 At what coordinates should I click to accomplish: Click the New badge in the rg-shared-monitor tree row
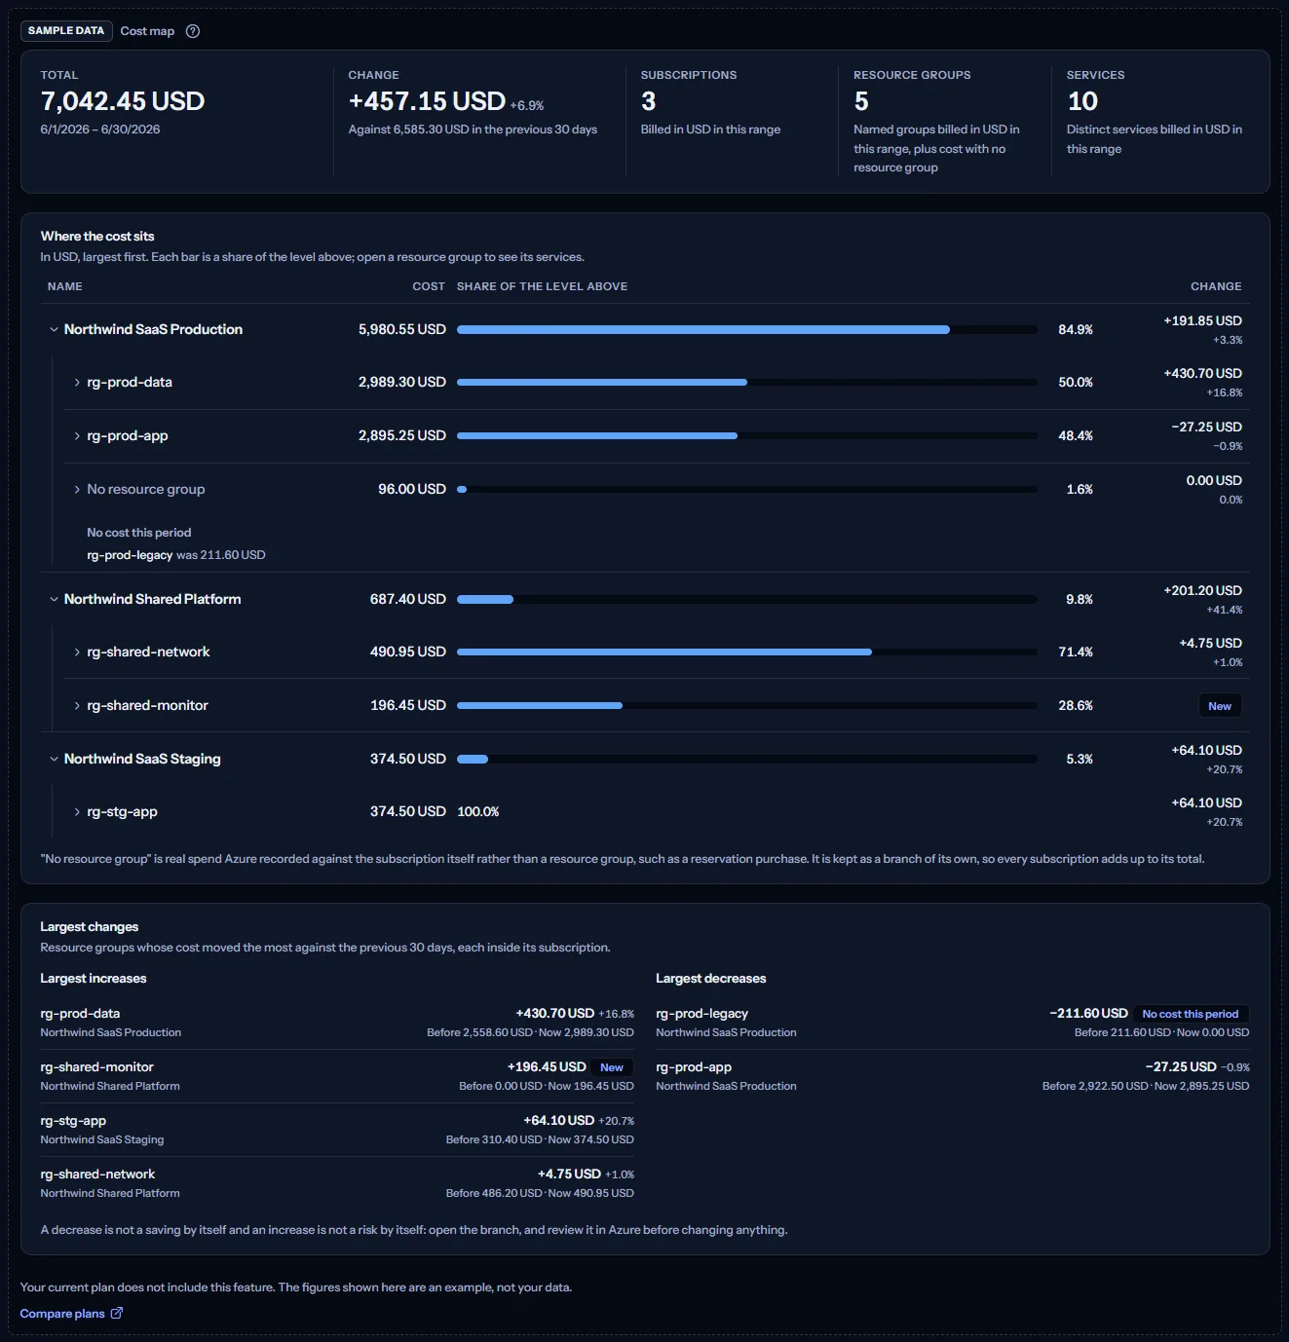1220,706
